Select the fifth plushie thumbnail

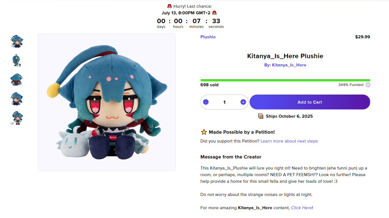click(17, 118)
